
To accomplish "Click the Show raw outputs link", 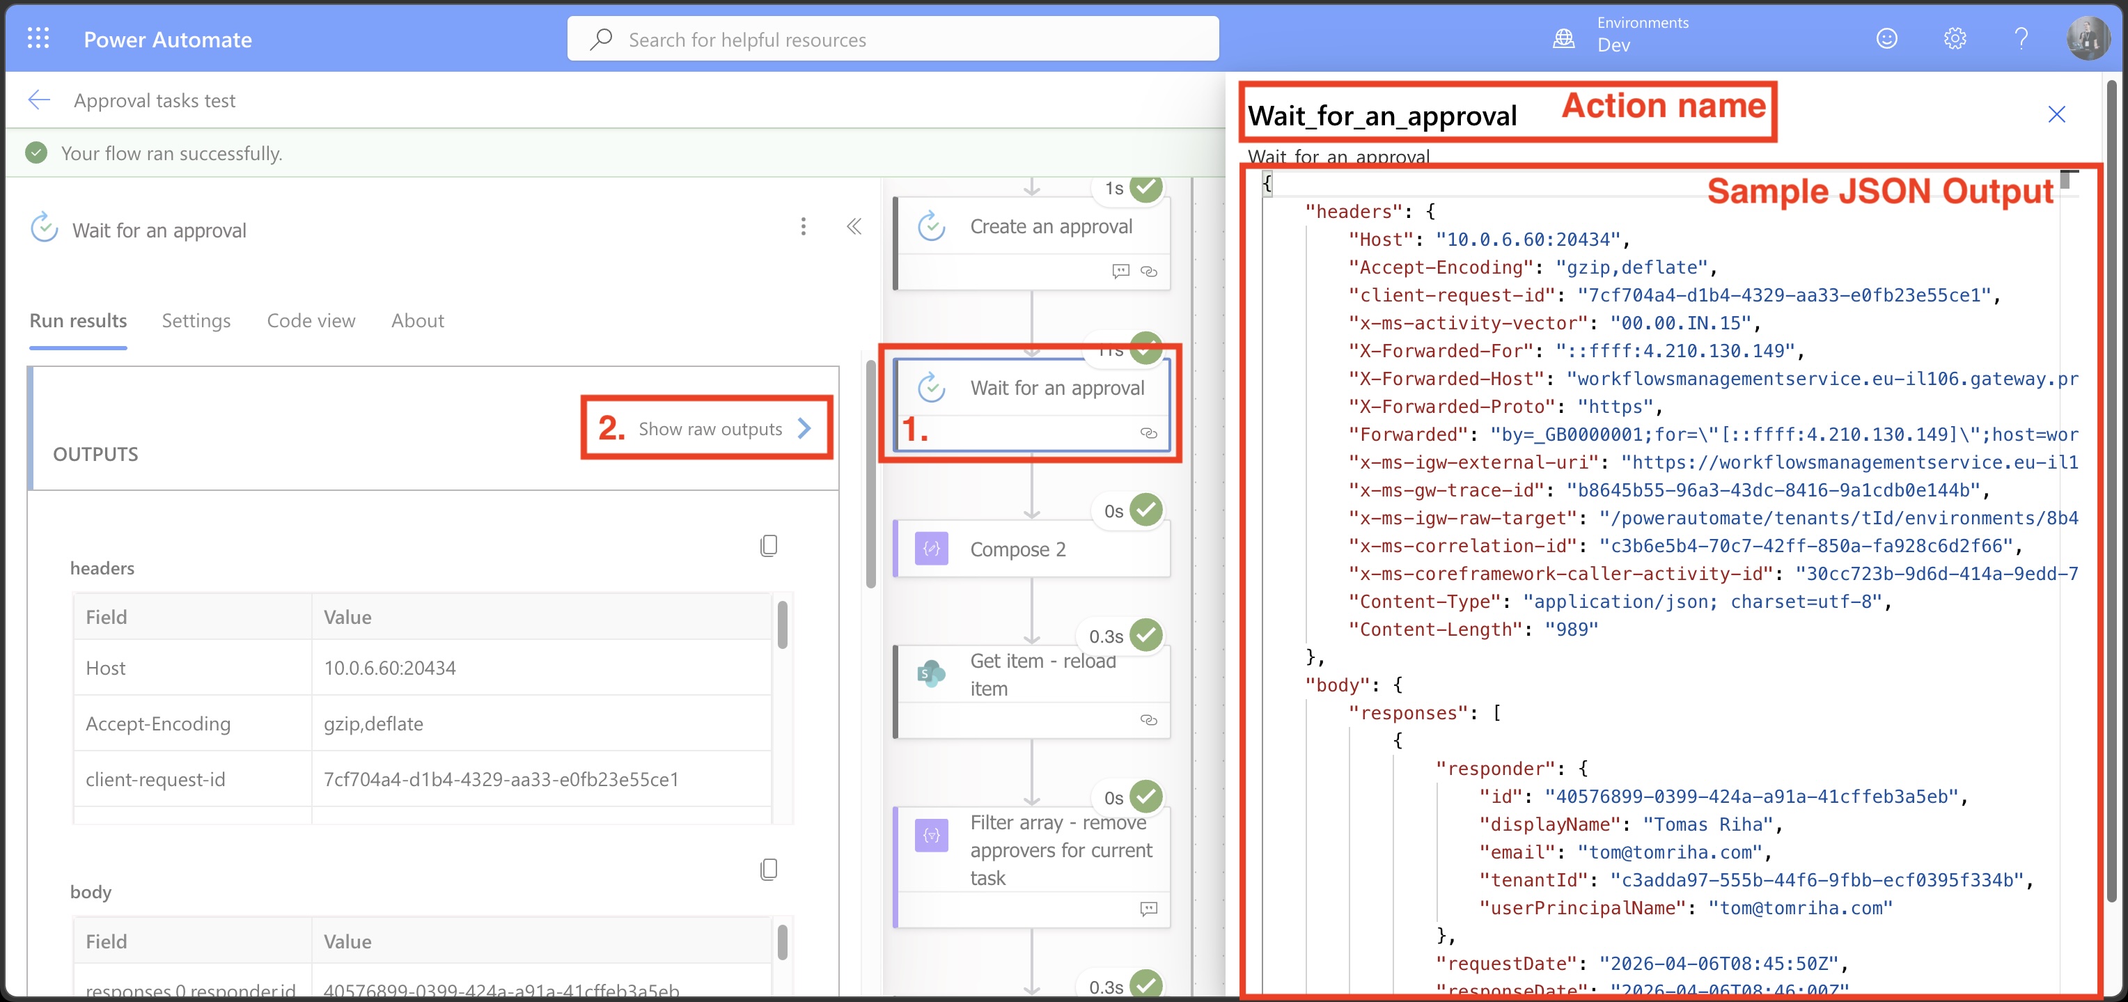I will pos(710,428).
